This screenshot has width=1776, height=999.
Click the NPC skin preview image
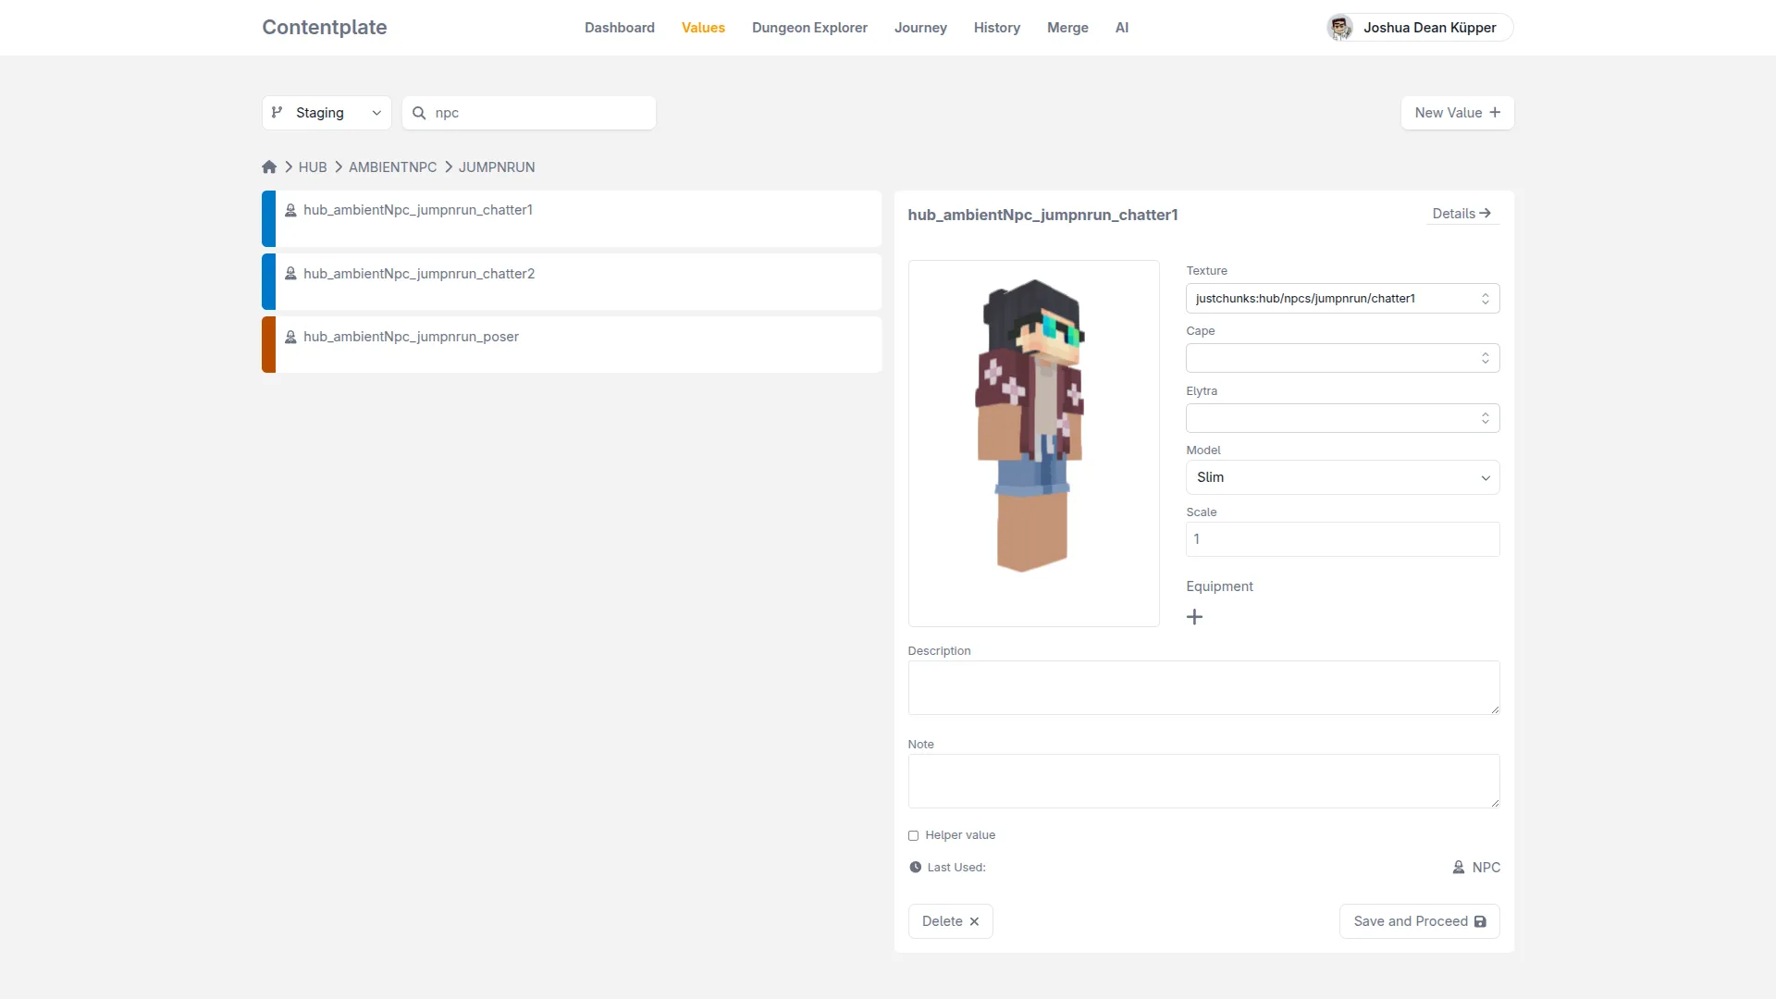point(1033,443)
